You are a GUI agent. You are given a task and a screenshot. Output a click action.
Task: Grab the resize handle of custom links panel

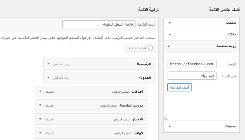(166, 119)
